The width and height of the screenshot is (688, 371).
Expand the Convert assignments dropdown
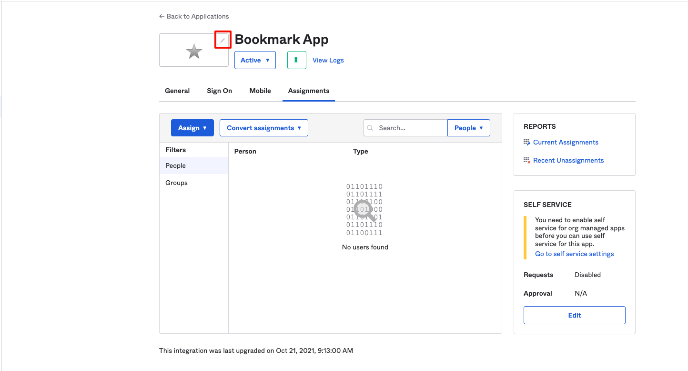(x=263, y=127)
